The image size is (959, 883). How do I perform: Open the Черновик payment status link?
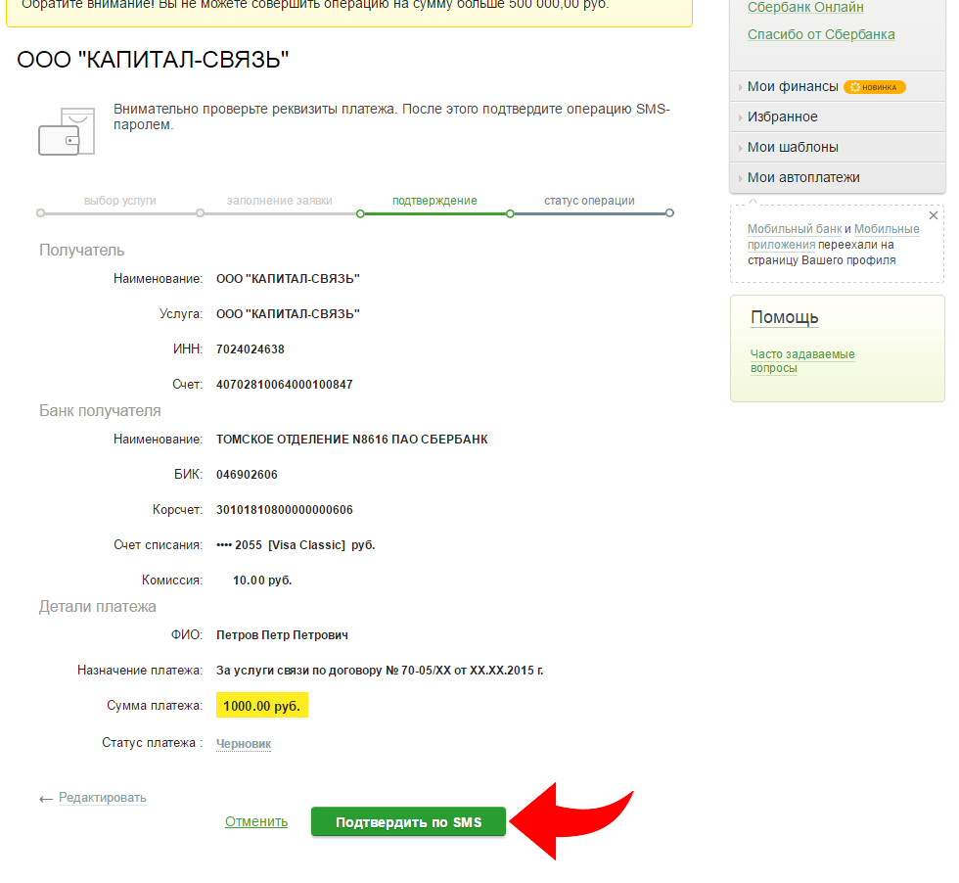pyautogui.click(x=244, y=743)
